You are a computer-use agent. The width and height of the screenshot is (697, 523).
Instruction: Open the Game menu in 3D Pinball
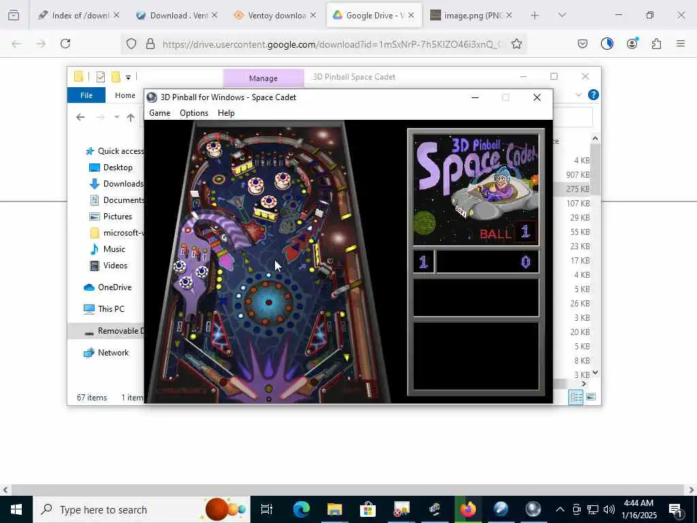tap(159, 113)
